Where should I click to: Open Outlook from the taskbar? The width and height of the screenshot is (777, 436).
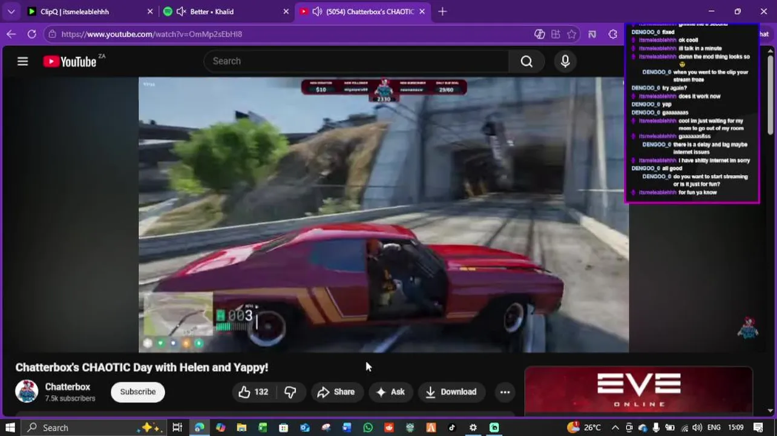point(305,428)
